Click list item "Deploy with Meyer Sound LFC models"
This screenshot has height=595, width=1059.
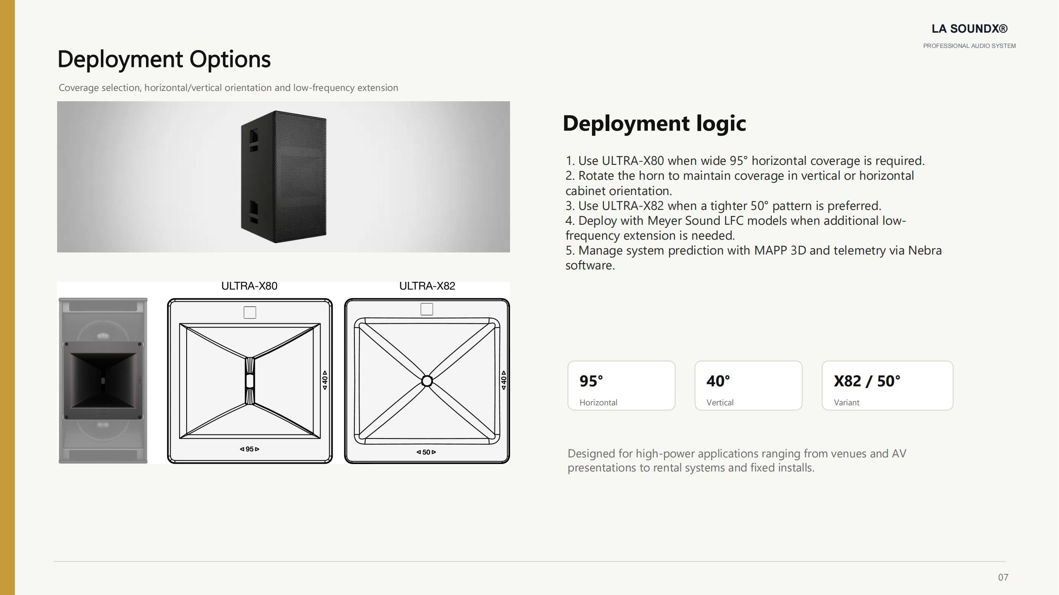(x=736, y=228)
